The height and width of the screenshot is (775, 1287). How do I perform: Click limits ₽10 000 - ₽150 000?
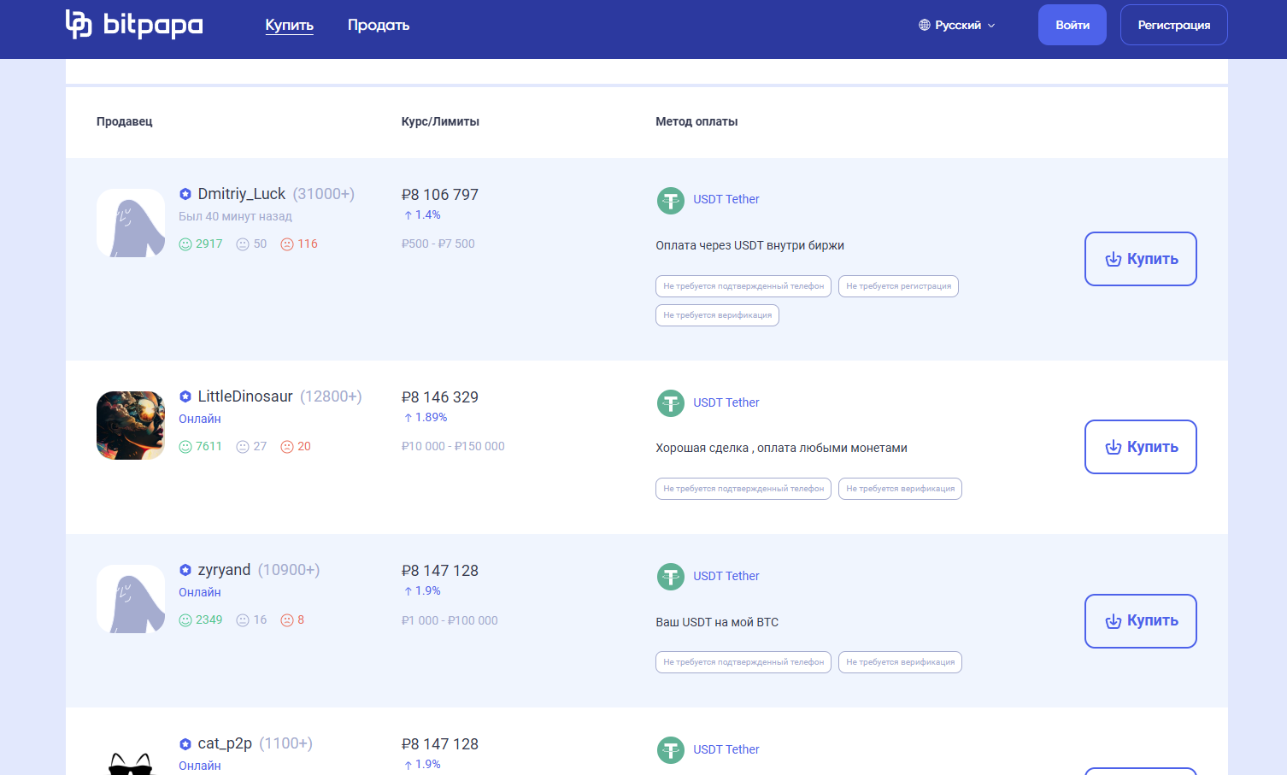click(x=453, y=446)
